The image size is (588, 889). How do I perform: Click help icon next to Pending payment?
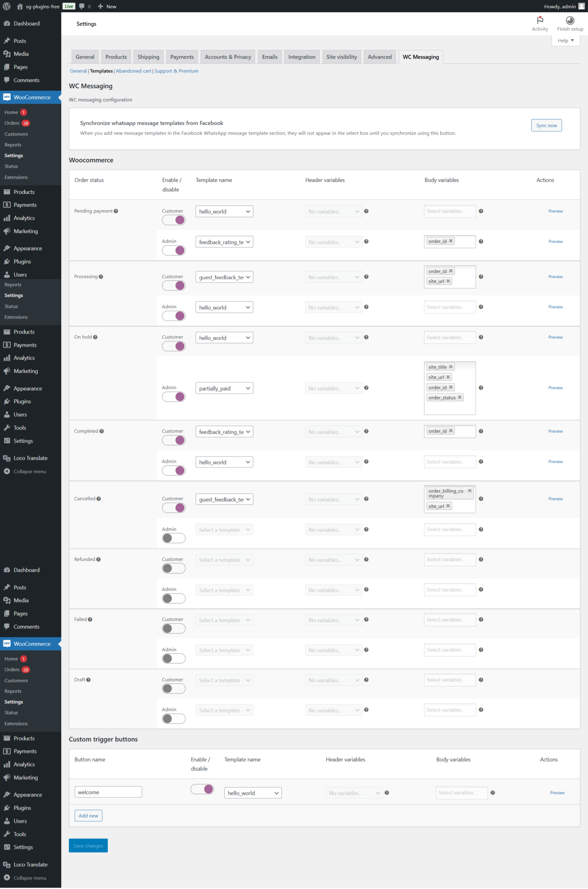pos(116,211)
